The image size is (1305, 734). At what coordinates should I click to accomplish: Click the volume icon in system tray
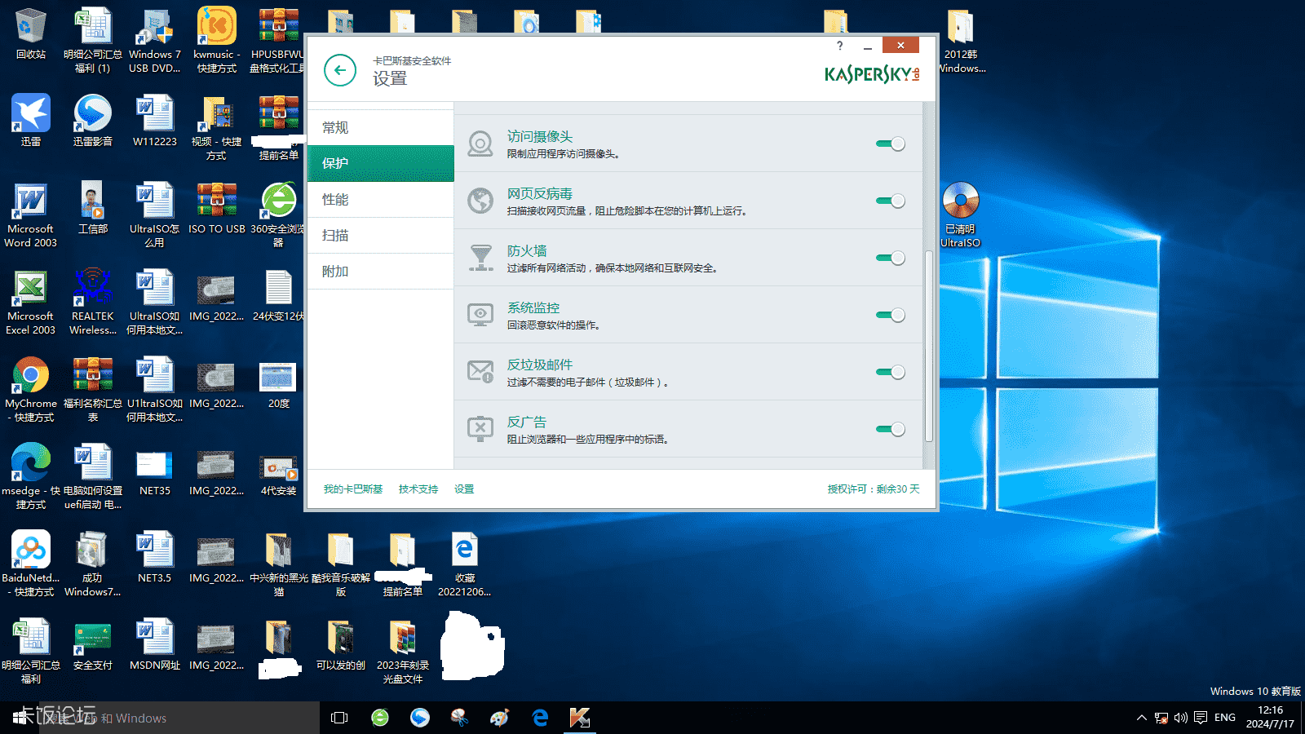pyautogui.click(x=1181, y=718)
